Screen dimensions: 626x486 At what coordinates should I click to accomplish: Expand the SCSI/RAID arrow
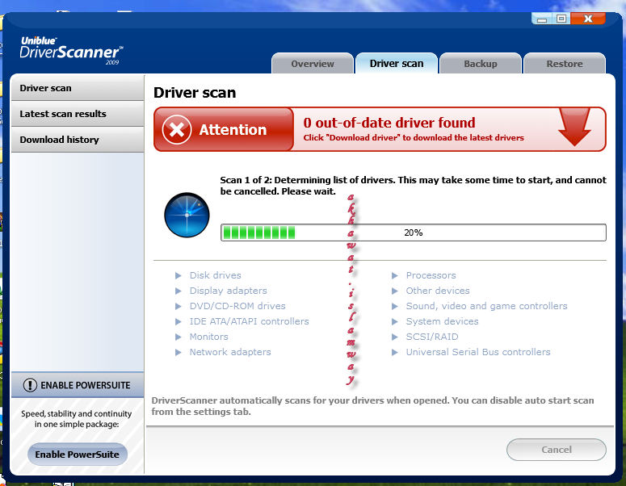pos(394,337)
